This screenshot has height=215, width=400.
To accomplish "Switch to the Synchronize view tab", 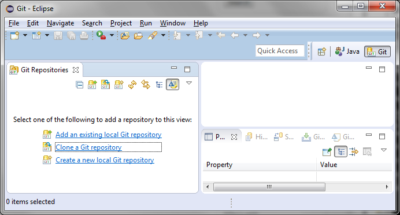I will tap(283, 137).
